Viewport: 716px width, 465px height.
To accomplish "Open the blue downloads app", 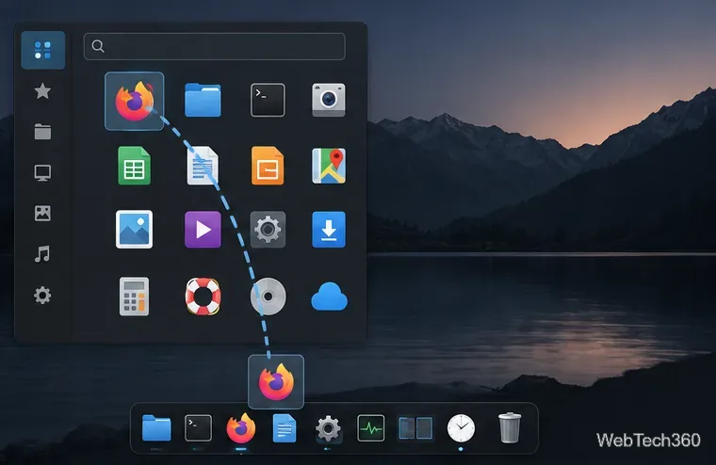I will (329, 230).
